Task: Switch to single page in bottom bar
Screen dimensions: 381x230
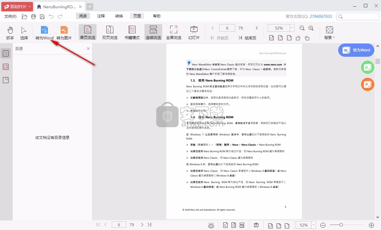Action: (225, 225)
